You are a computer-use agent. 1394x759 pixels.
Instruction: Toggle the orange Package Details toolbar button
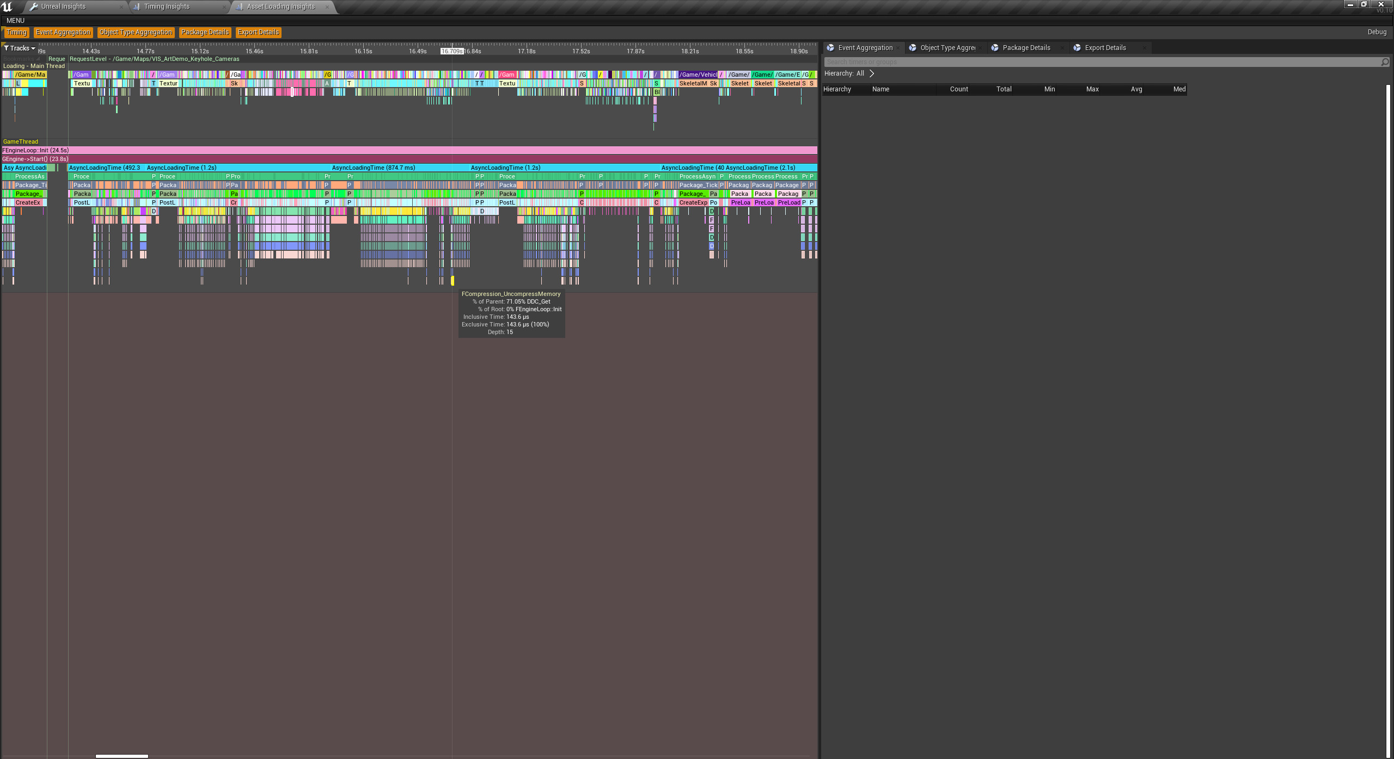(205, 33)
